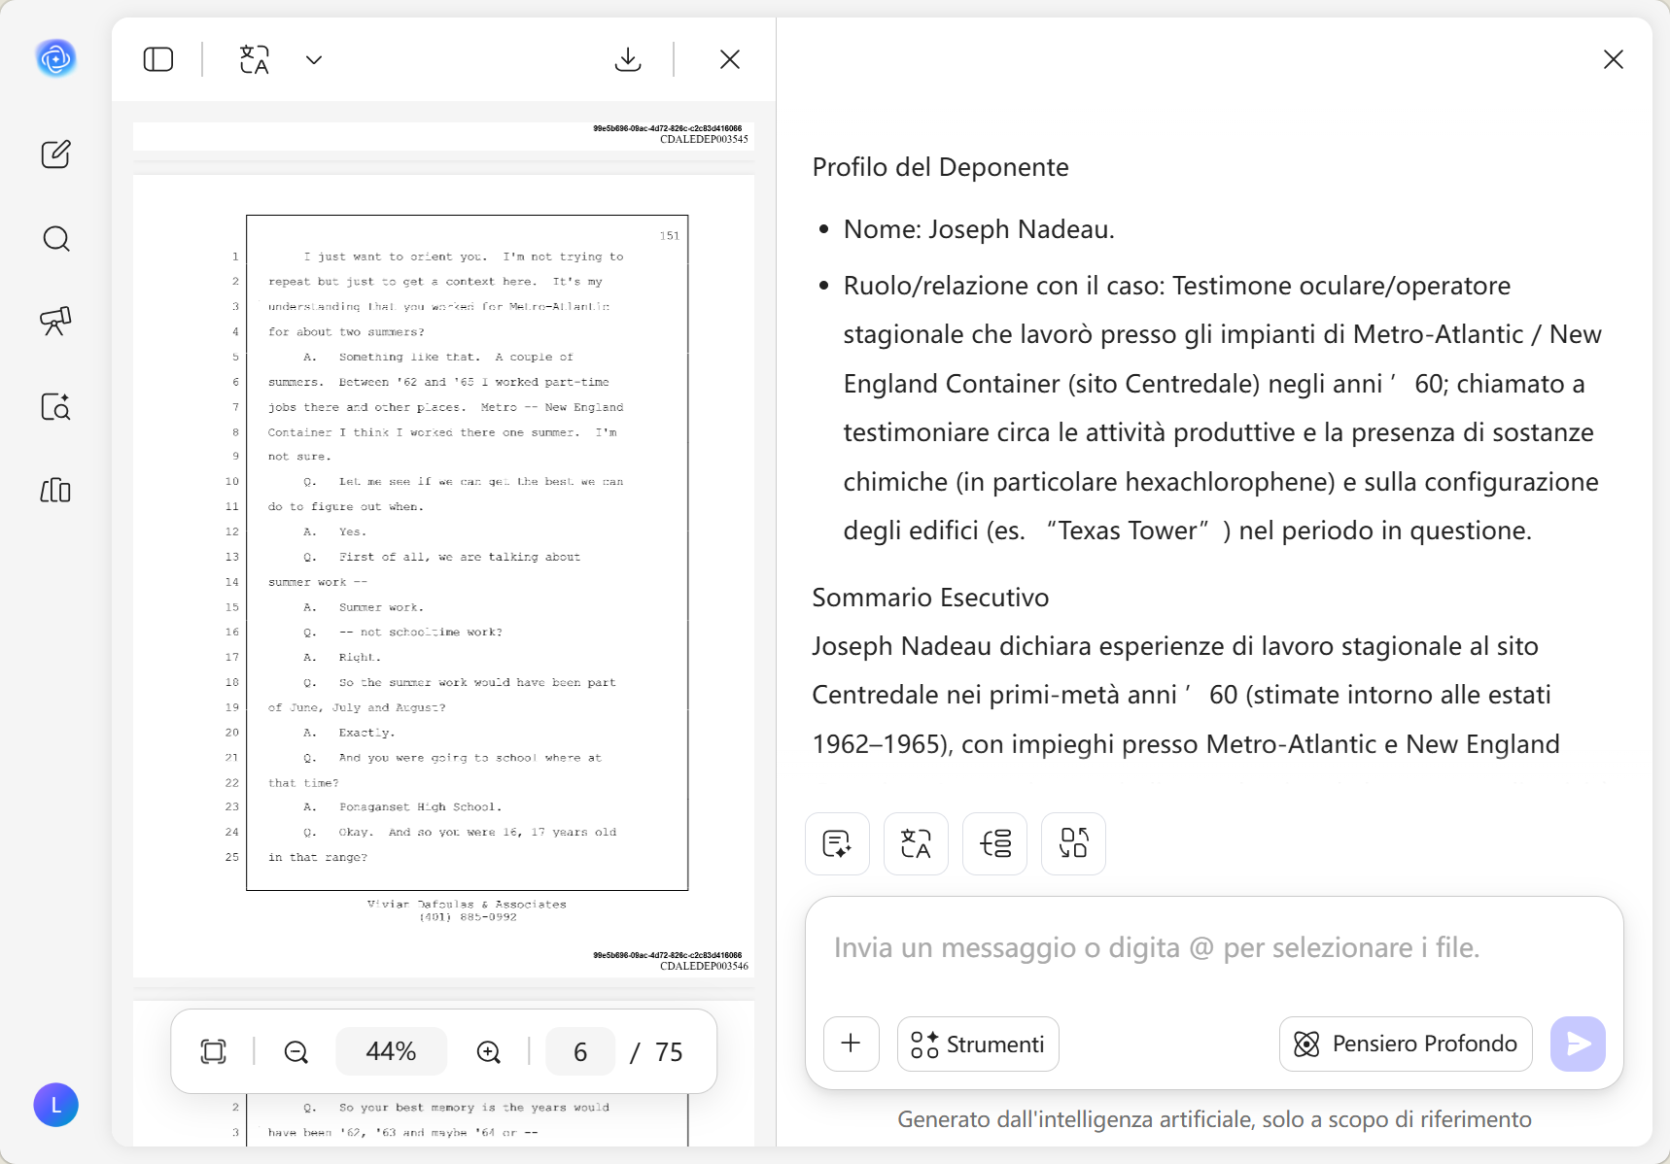Open the library books icon
The width and height of the screenshot is (1670, 1164).
(x=56, y=490)
